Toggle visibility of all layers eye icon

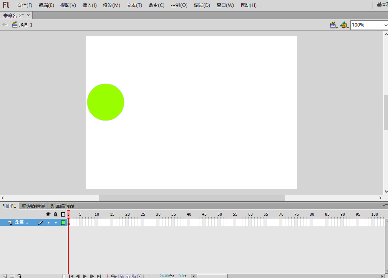(x=48, y=214)
